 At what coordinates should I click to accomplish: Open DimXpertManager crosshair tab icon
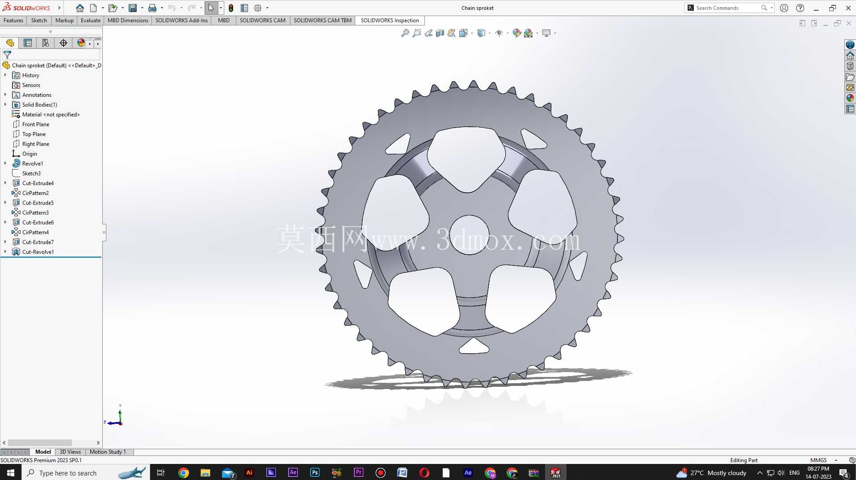pos(63,43)
